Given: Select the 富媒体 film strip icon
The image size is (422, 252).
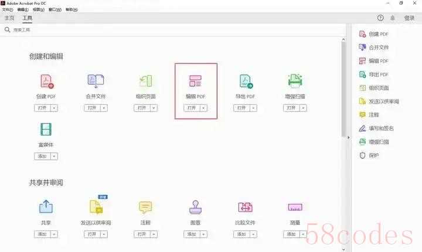Looking at the screenshot, I should [46, 130].
